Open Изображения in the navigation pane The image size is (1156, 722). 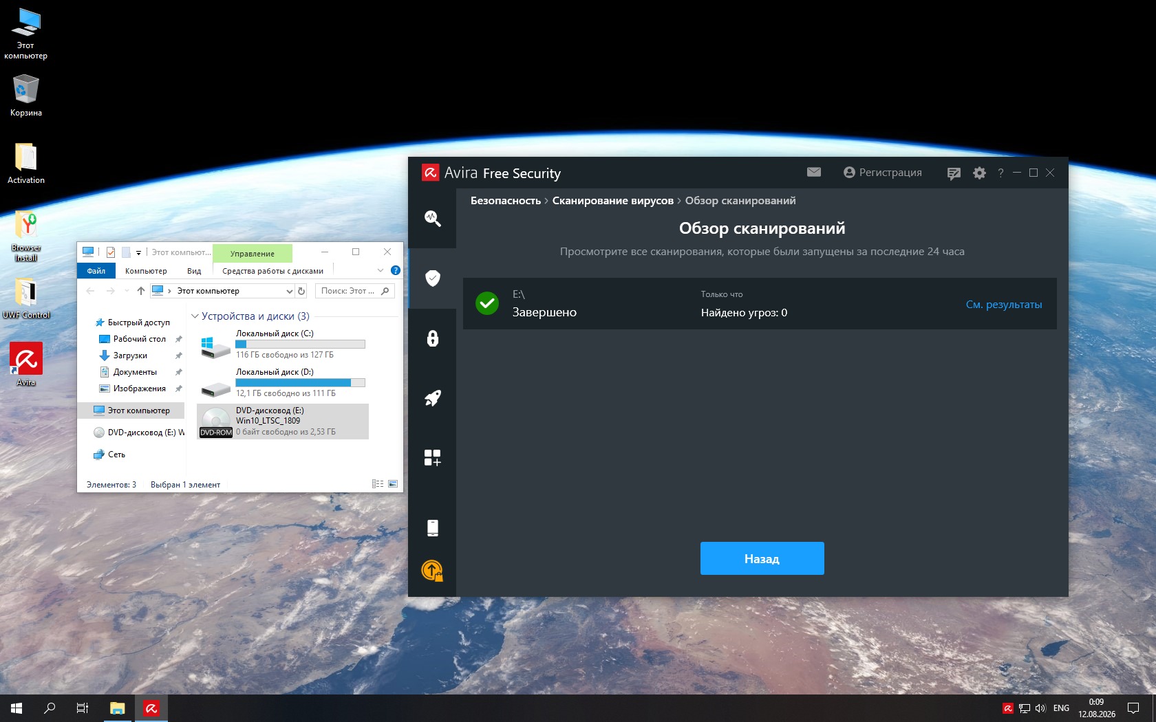point(139,389)
